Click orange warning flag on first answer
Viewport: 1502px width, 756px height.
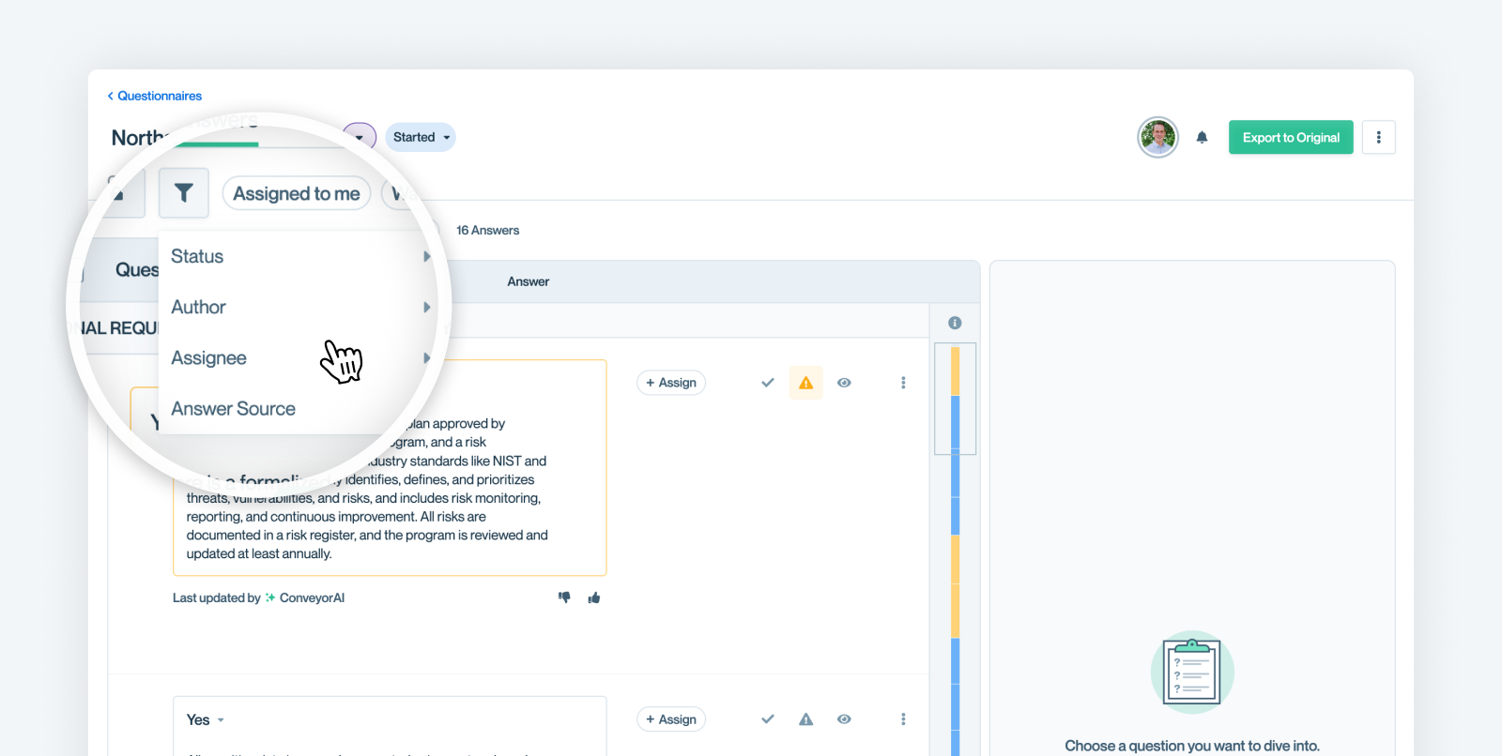click(x=806, y=383)
